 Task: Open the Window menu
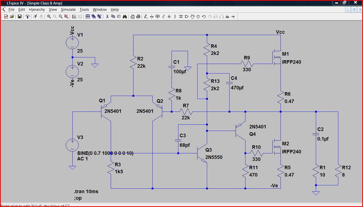(100, 10)
